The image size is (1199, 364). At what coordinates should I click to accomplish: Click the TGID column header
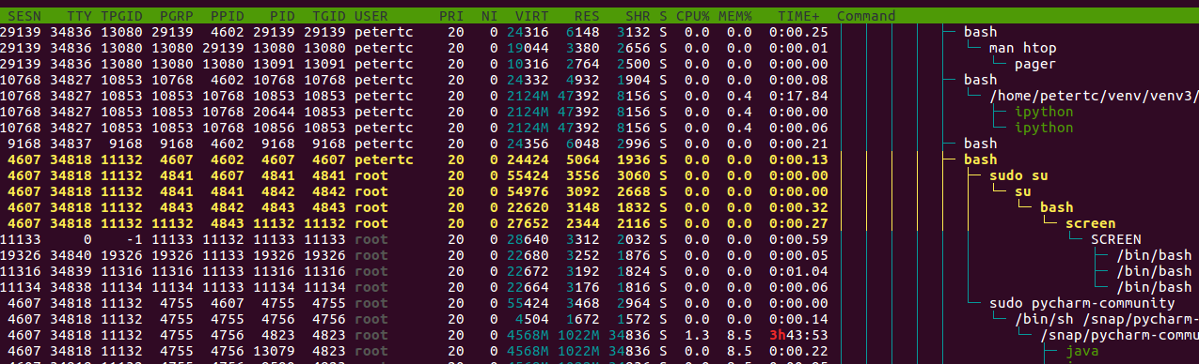[x=328, y=16]
